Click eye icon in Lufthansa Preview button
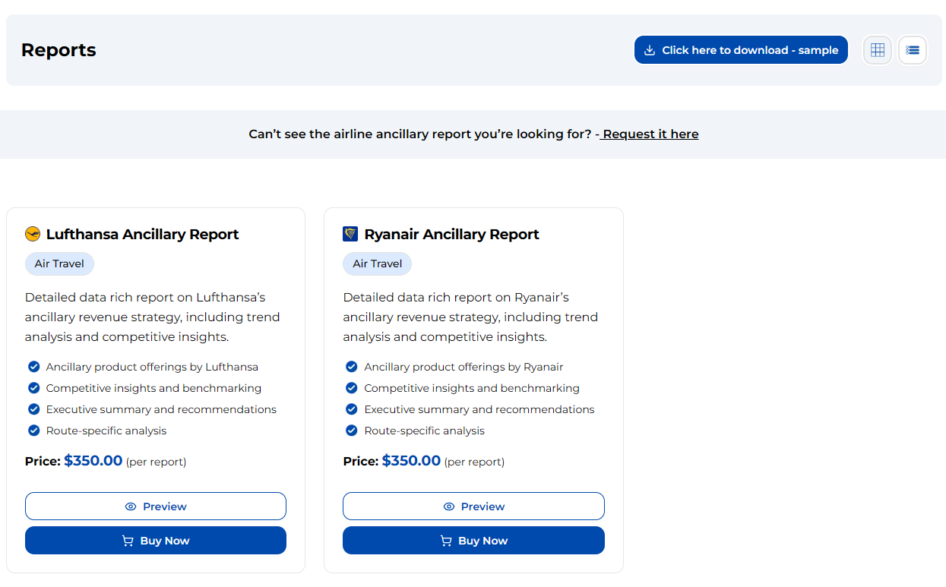946x587 pixels. 131,507
